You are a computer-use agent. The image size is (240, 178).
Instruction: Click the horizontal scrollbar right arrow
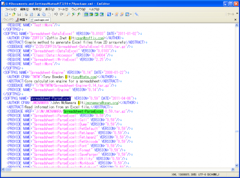pyautogui.click(x=233, y=169)
